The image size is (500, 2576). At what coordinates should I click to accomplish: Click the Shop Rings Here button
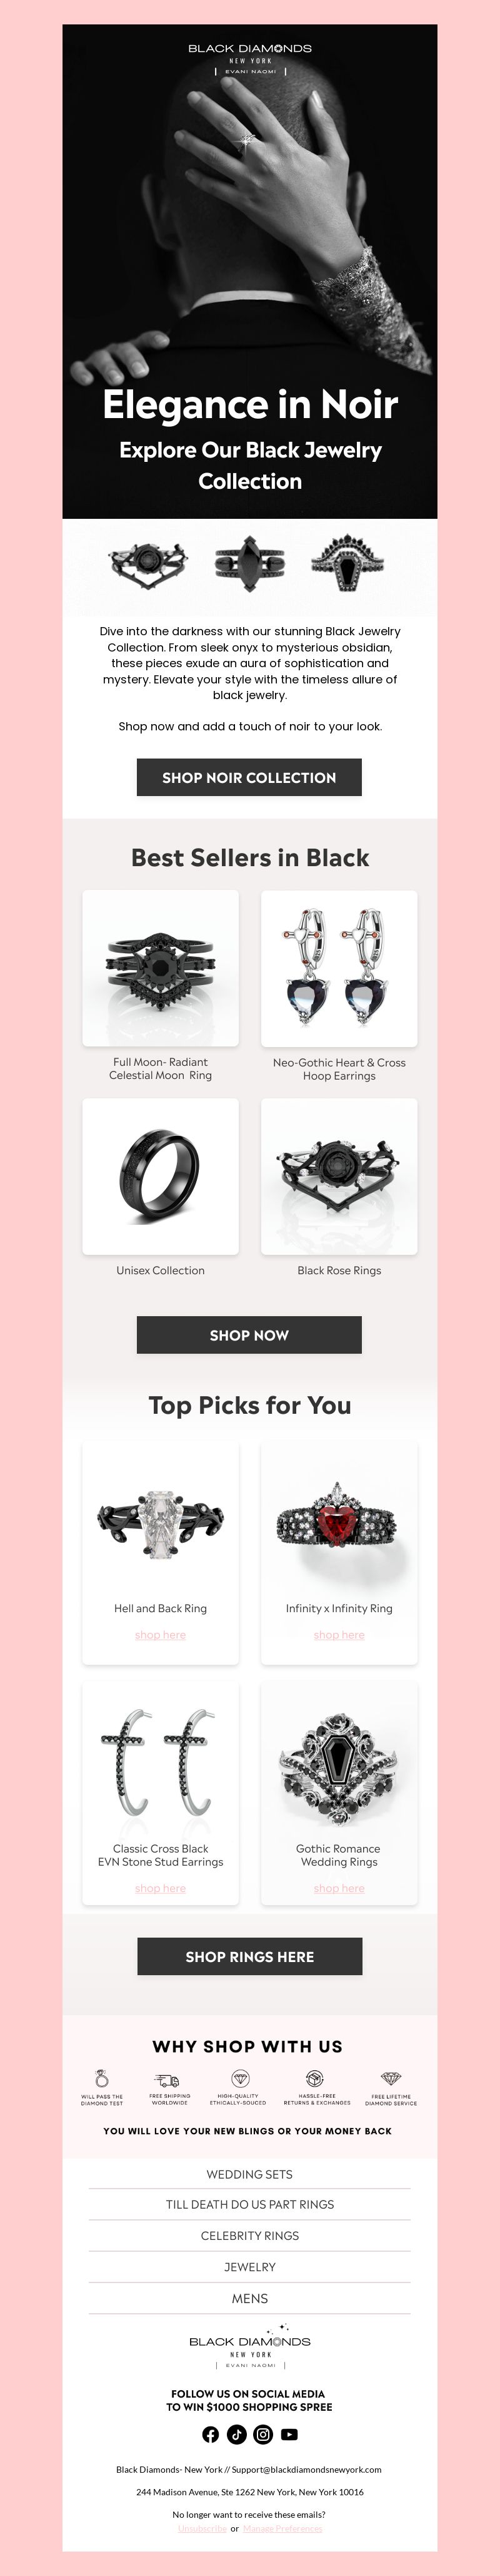249,1956
